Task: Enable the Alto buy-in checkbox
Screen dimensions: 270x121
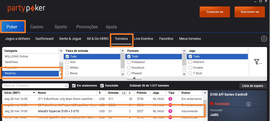Action: (x=67, y=62)
